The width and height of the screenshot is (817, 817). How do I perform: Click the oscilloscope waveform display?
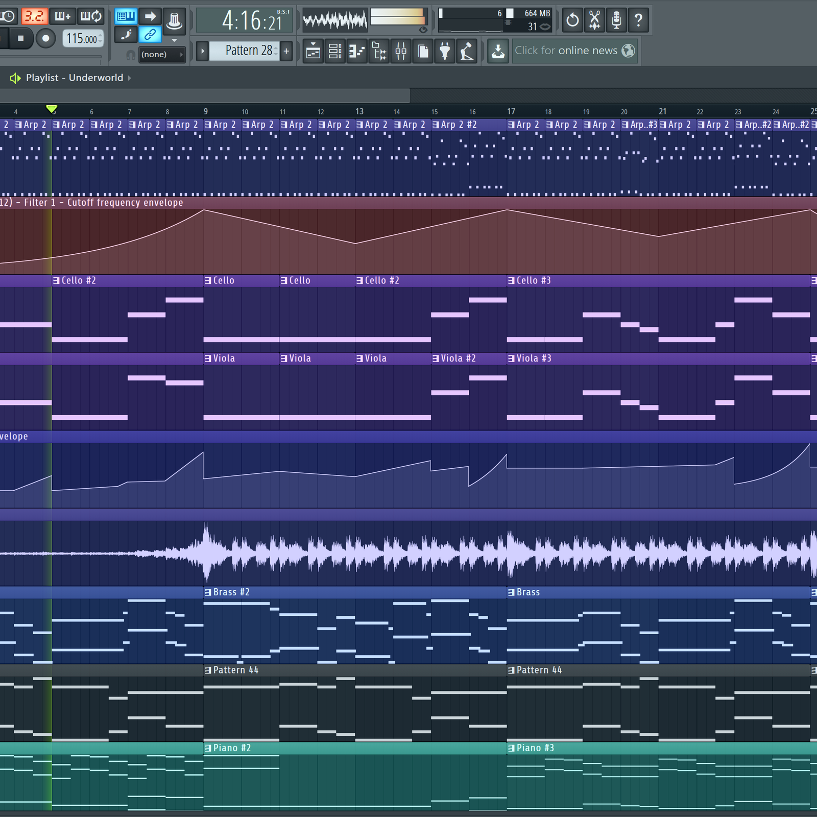point(335,20)
